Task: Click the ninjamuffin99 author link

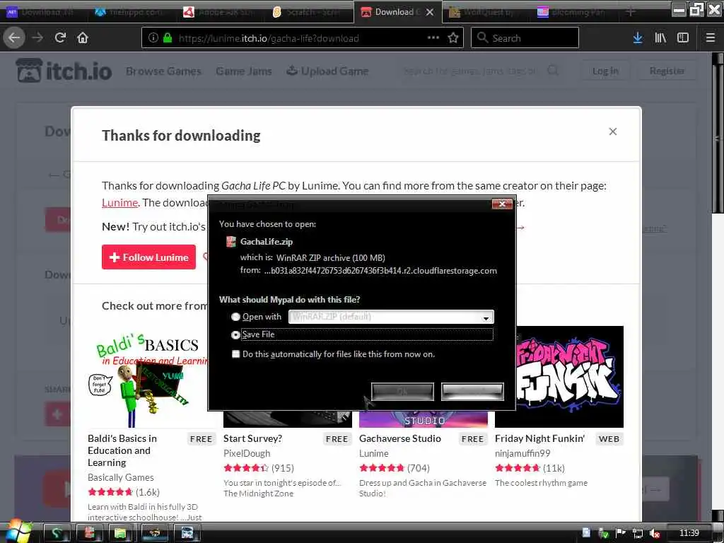Action: (522, 453)
